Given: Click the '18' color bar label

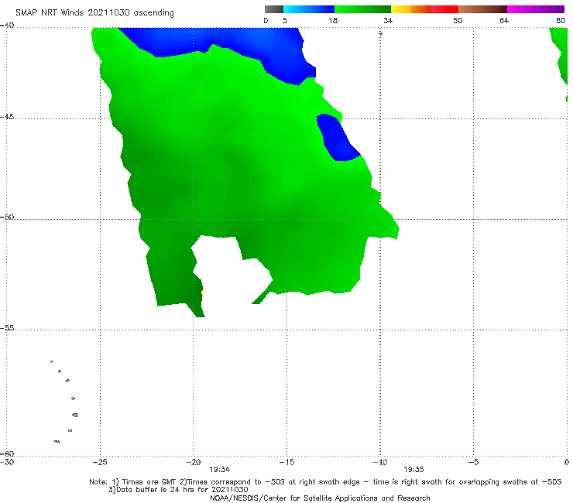Looking at the screenshot, I should coord(333,21).
